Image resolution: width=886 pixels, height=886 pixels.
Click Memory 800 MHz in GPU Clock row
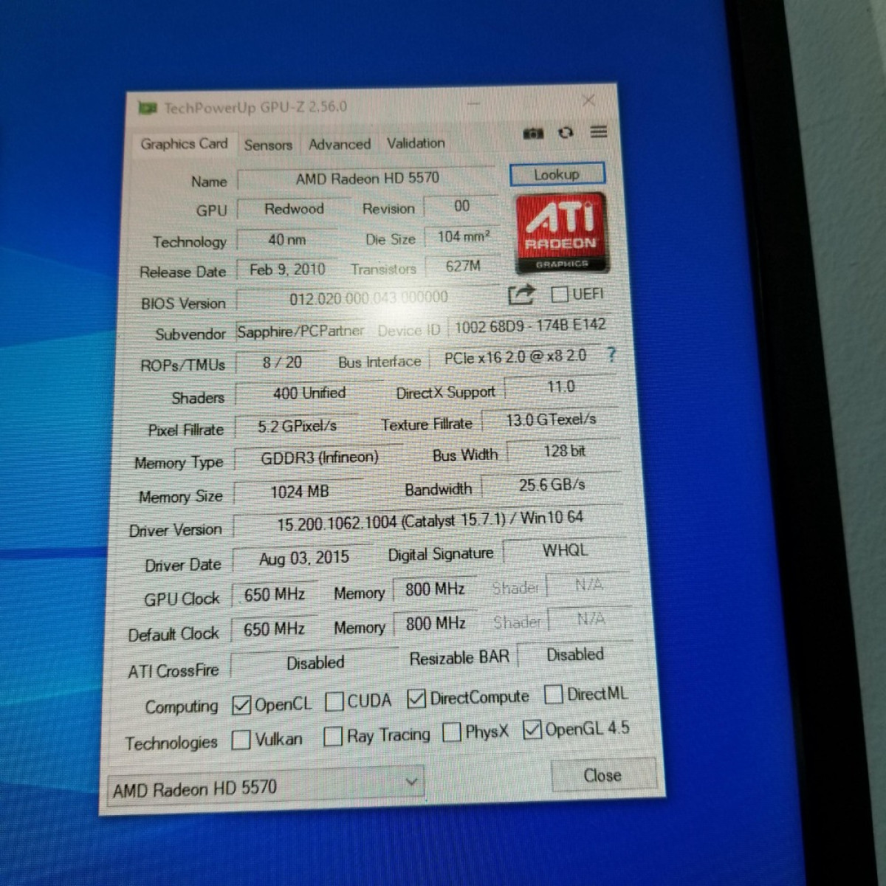tap(435, 589)
